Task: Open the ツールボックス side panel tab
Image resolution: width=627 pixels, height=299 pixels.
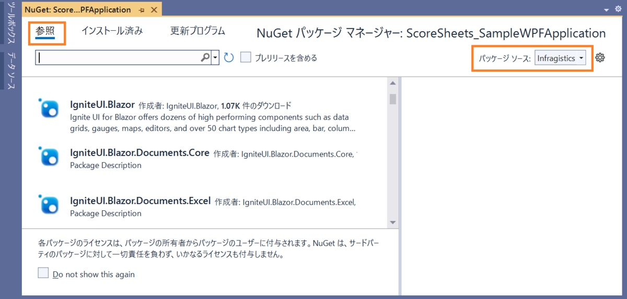Action: [11, 23]
